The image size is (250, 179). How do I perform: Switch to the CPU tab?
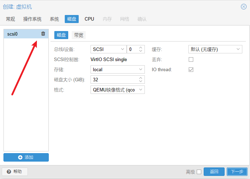(x=89, y=19)
